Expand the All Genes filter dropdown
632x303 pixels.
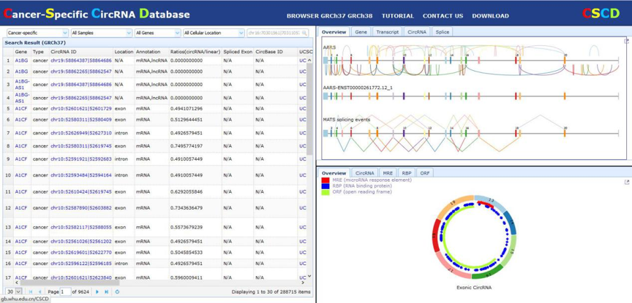tap(157, 33)
